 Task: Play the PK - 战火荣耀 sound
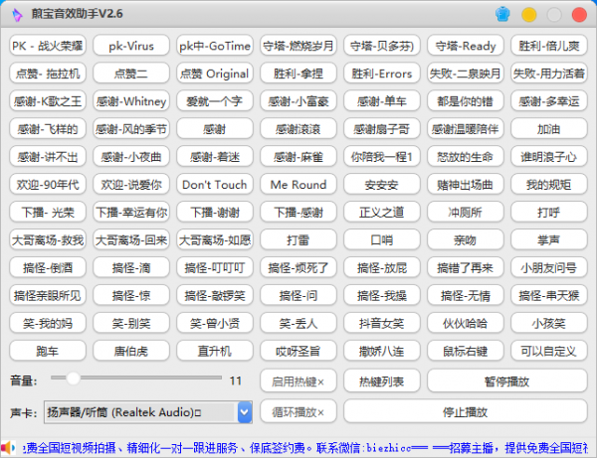click(48, 46)
